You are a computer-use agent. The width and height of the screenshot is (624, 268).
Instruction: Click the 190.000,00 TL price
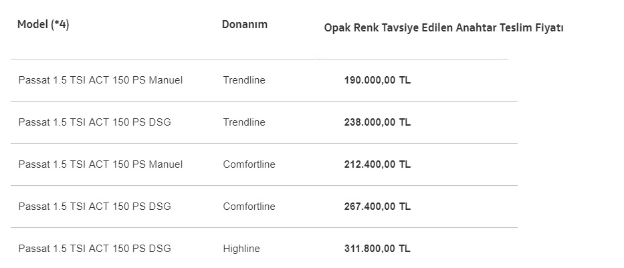click(x=377, y=80)
